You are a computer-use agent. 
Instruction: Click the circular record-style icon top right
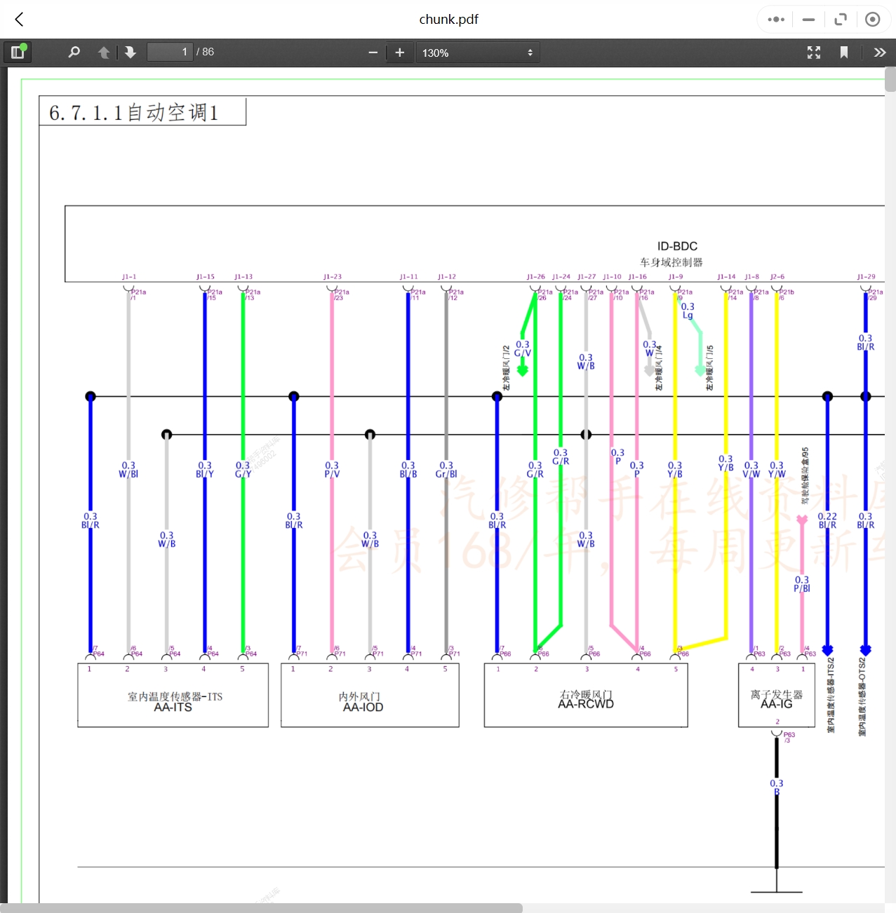click(x=872, y=19)
